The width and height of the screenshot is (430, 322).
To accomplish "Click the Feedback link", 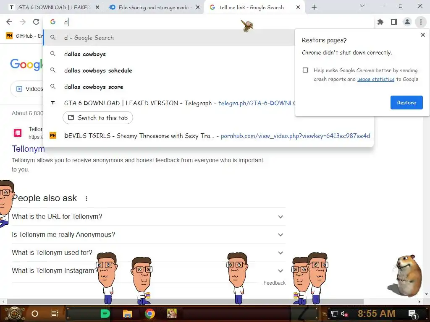I will pyautogui.click(x=274, y=283).
